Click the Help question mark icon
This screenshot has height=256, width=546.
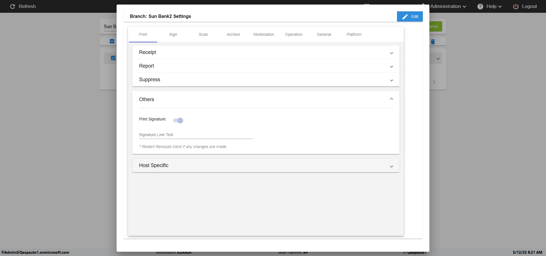point(480,7)
